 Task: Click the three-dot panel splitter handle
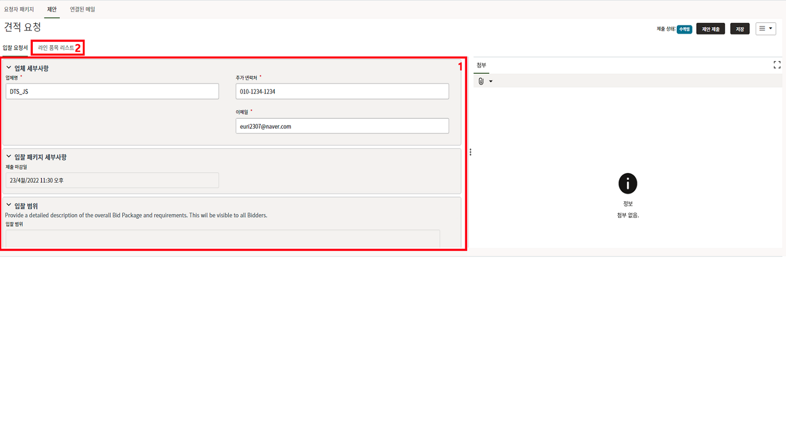point(470,152)
